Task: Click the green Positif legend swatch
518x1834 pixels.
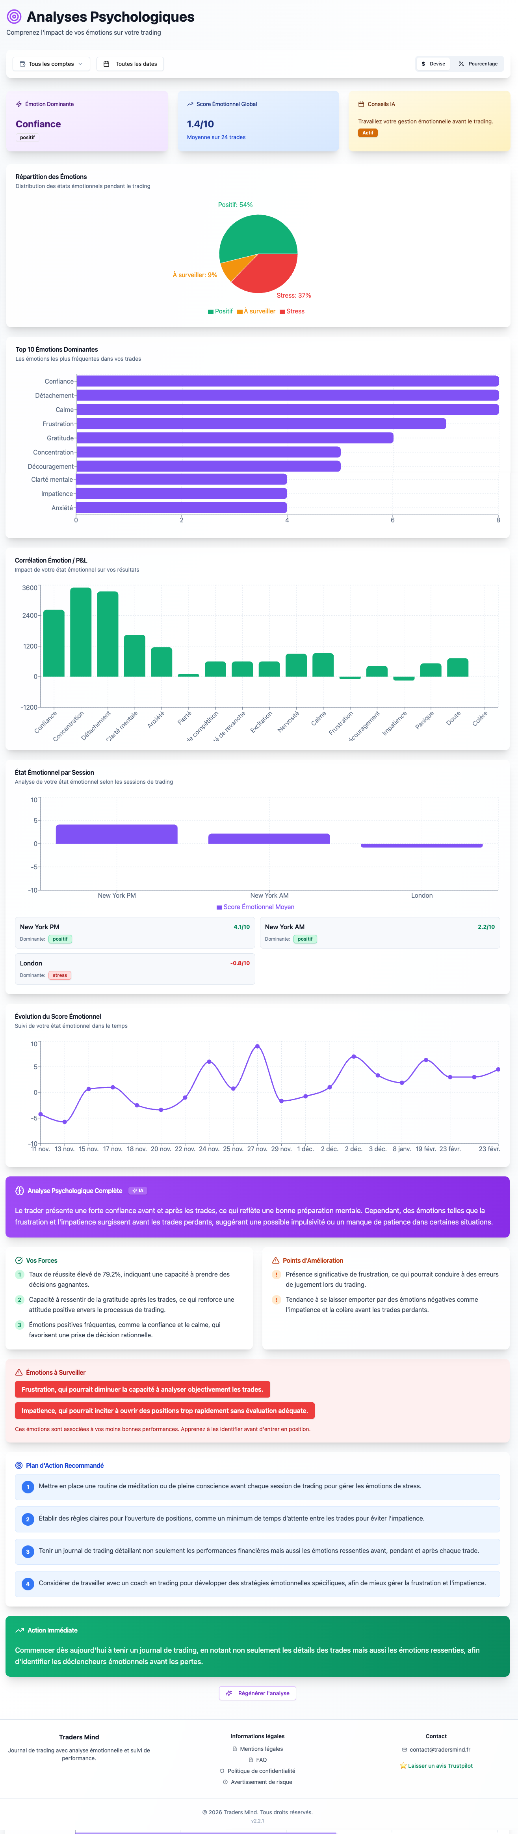Action: 211,312
